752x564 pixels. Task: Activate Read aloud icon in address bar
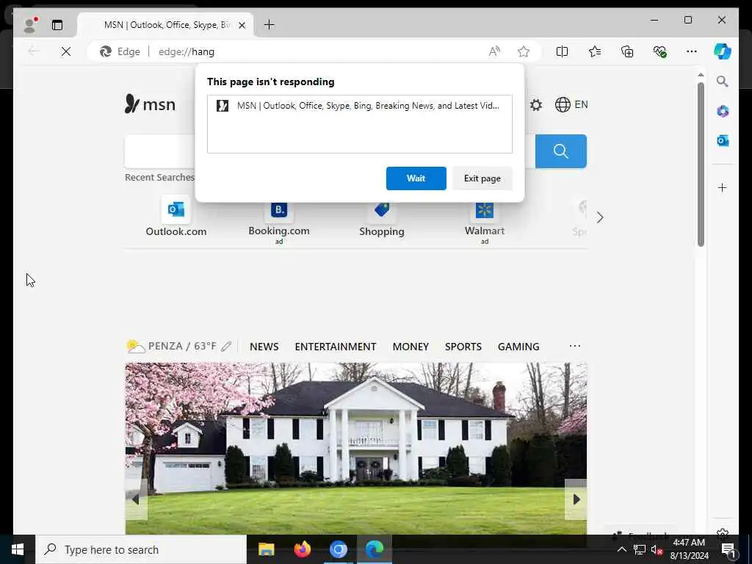[x=494, y=51]
